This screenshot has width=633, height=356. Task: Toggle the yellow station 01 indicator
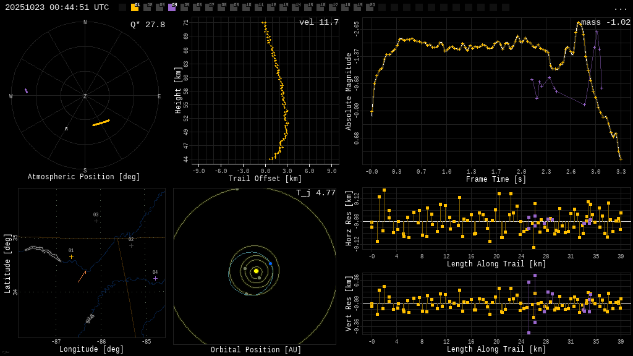[135, 7]
